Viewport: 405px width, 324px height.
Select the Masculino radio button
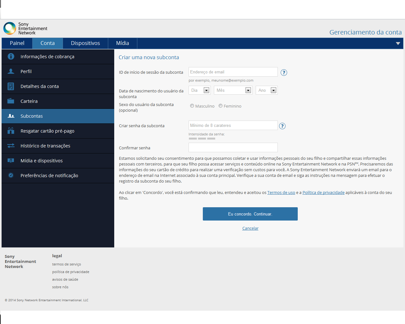coord(192,106)
